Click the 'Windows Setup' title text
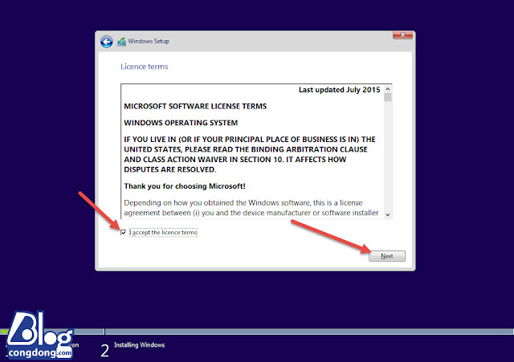Viewport: 514px width, 362px height. (149, 41)
